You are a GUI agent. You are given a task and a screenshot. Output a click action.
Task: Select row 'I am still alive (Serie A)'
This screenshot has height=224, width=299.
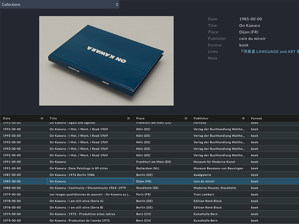coord(149,201)
